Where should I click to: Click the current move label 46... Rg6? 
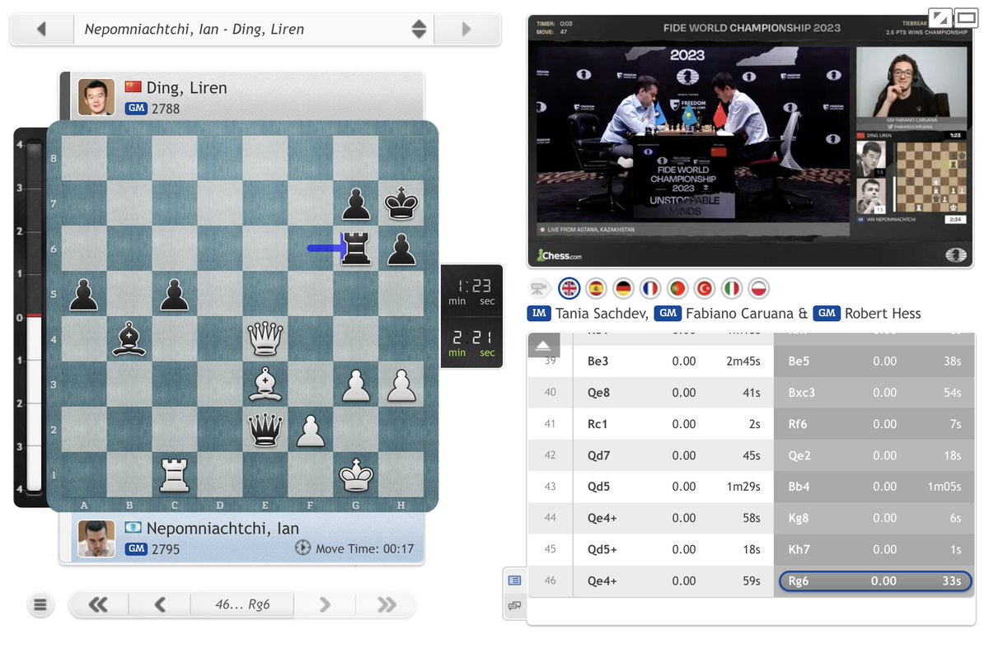[242, 605]
